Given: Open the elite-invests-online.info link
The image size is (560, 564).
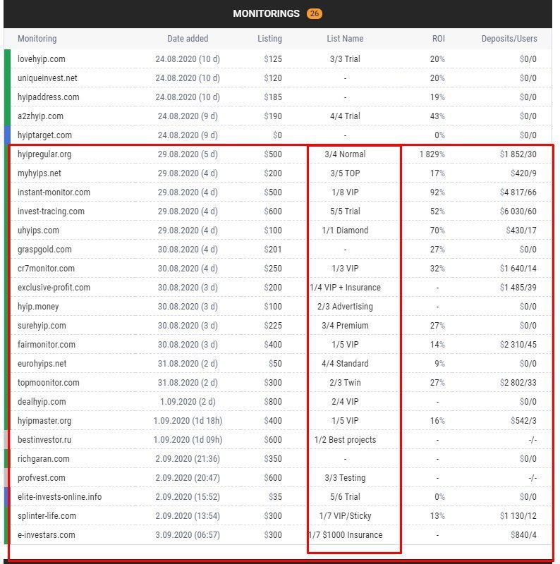Looking at the screenshot, I should tap(60, 497).
